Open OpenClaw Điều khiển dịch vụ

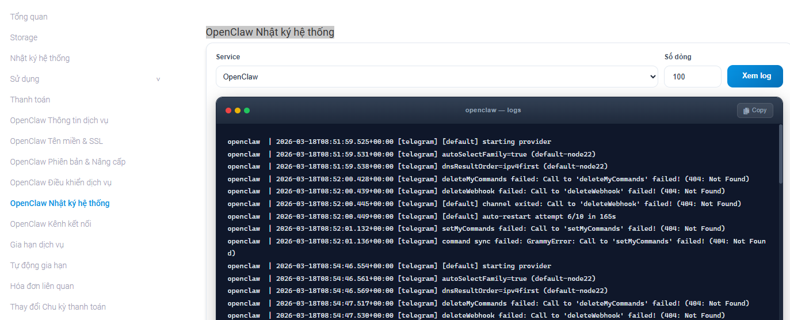pyautogui.click(x=60, y=182)
